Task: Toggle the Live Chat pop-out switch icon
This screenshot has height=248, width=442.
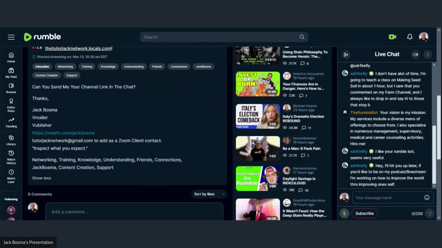Action: 415,54
